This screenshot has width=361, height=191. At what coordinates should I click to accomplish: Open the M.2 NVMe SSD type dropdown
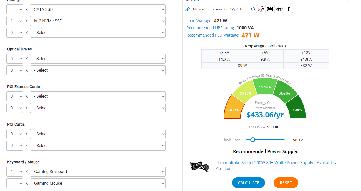[x=98, y=21]
